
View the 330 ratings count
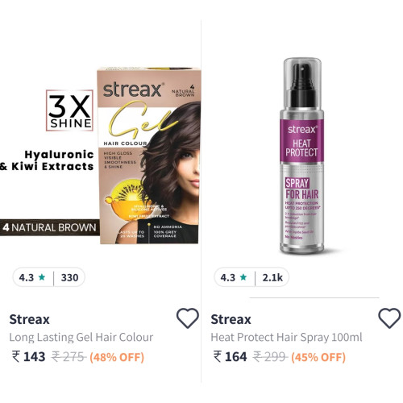click(x=69, y=277)
